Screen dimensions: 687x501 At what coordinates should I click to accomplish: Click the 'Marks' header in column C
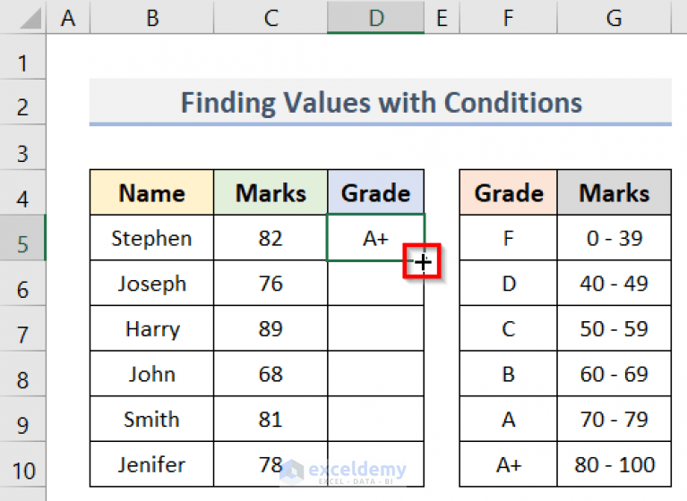271,192
